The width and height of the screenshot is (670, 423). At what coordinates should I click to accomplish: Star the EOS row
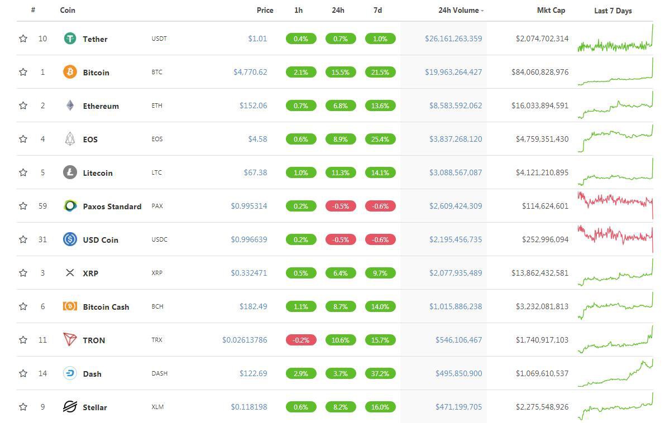(x=23, y=139)
